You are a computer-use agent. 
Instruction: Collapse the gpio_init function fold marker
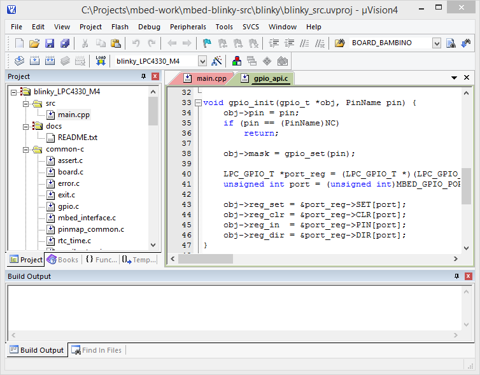point(198,103)
